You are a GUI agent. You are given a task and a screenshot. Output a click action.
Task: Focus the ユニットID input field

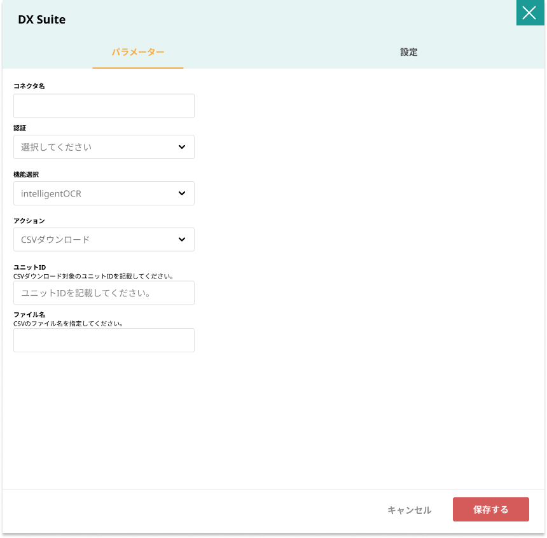(x=104, y=293)
